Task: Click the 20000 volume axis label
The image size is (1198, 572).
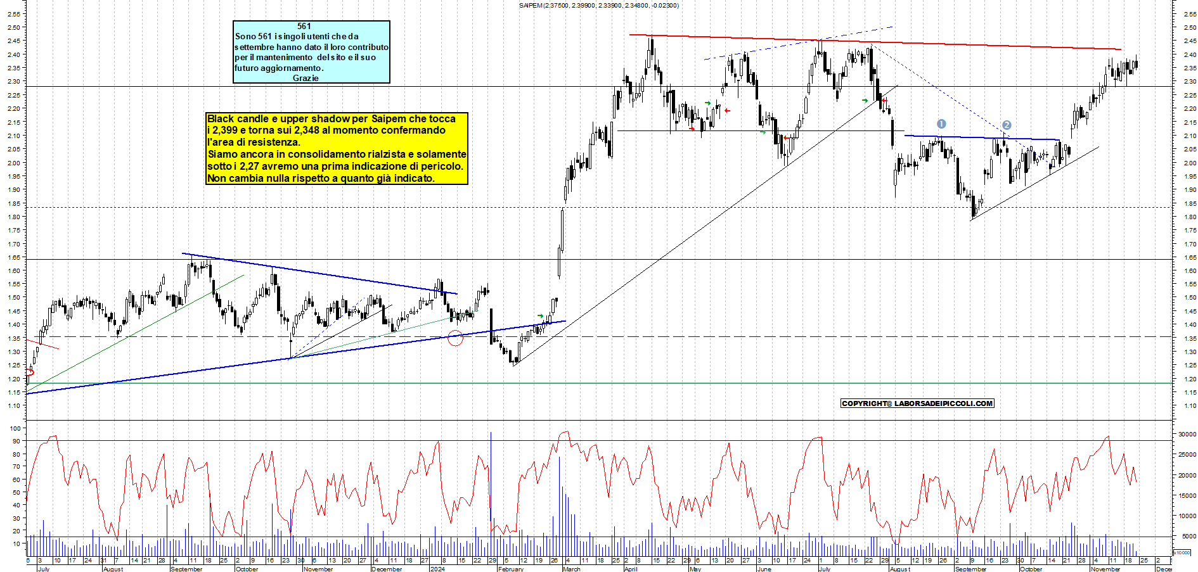Action: [1187, 476]
